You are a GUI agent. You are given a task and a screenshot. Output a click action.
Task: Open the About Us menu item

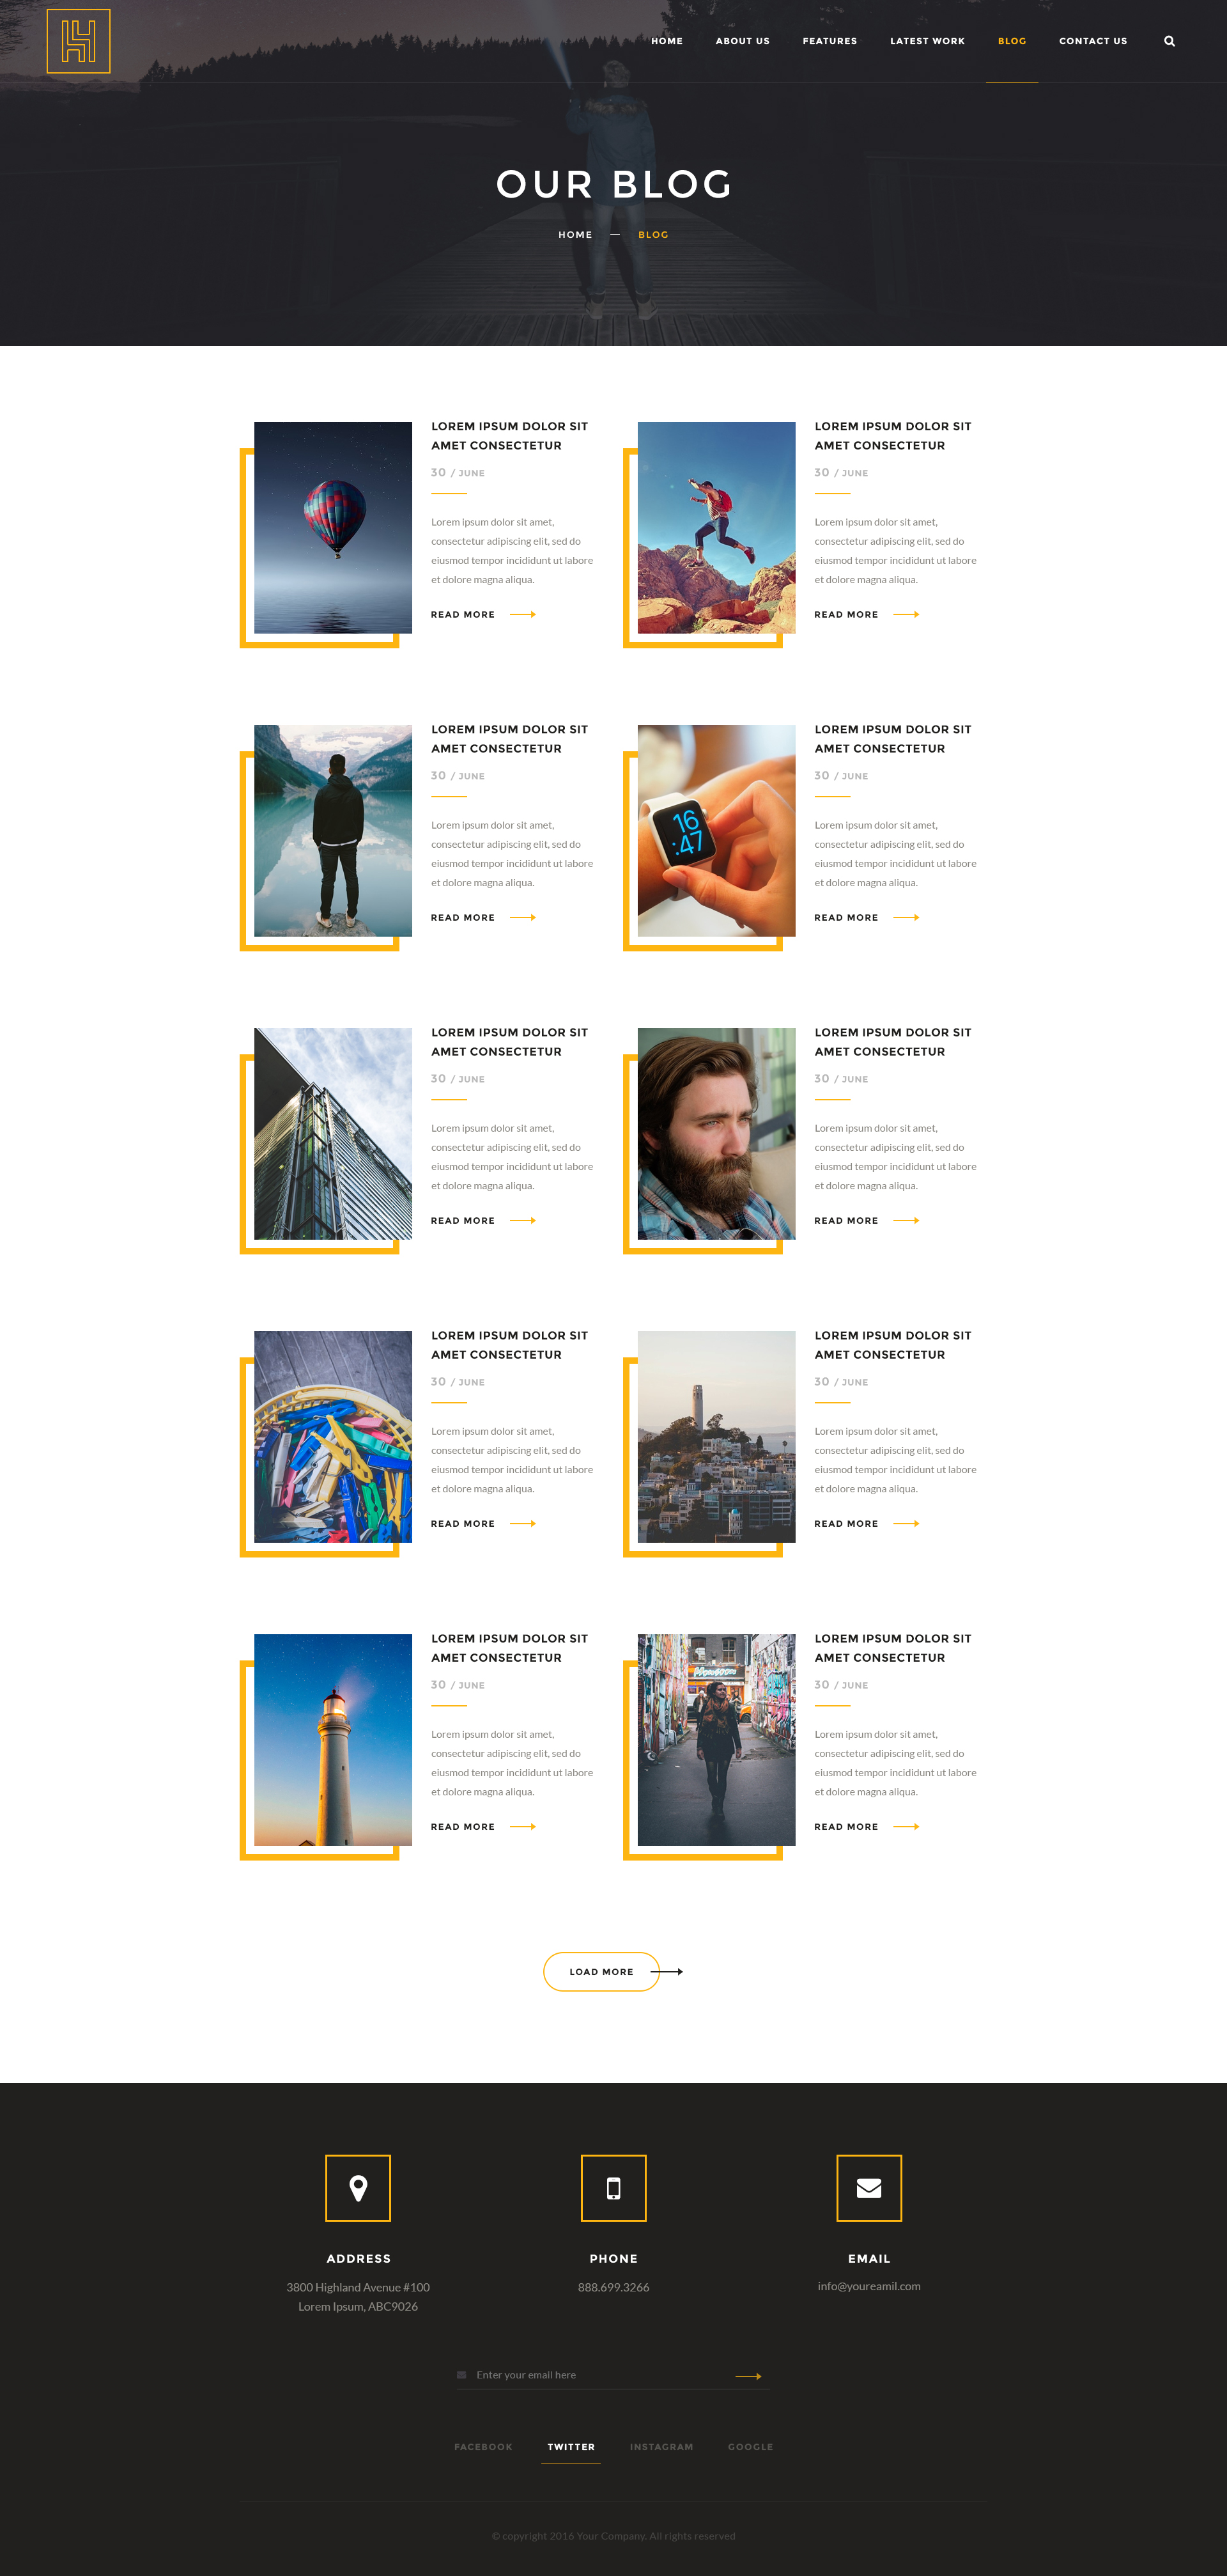(743, 41)
